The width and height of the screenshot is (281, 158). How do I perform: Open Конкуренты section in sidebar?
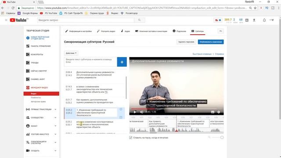tap(35, 54)
